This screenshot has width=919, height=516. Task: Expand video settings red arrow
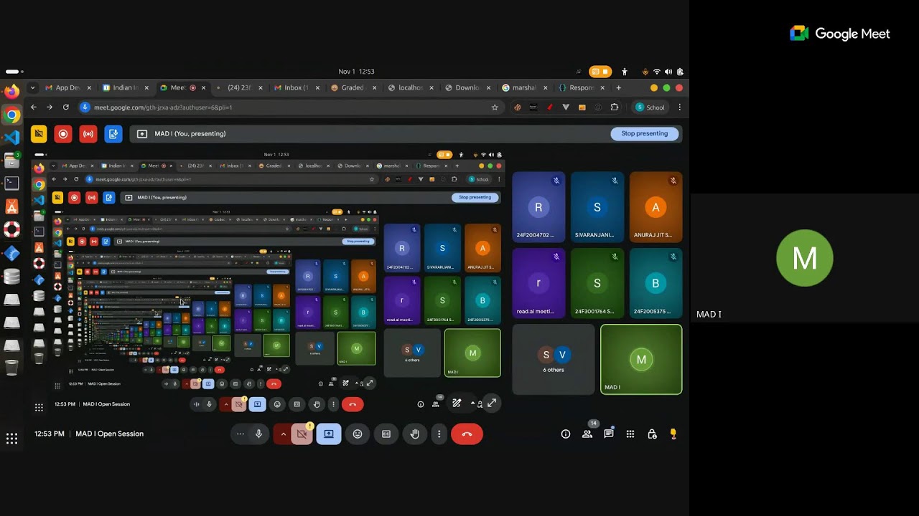point(283,434)
